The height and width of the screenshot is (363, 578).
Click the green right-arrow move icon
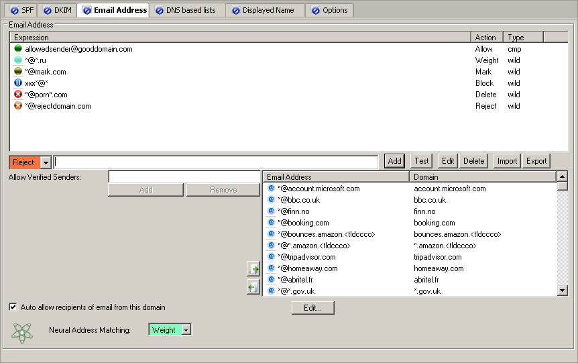click(253, 269)
